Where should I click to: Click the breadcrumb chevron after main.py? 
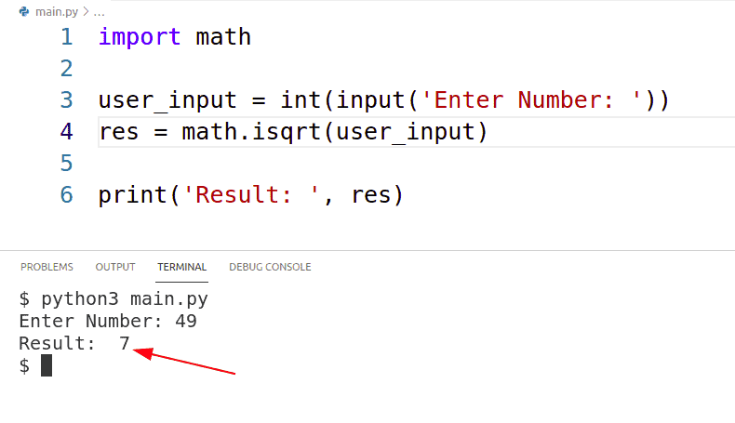84,12
